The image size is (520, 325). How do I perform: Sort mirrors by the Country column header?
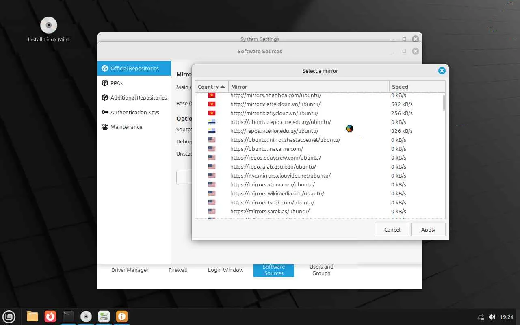pyautogui.click(x=212, y=87)
